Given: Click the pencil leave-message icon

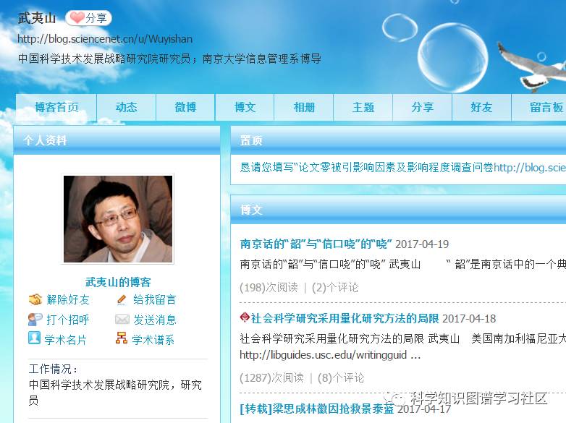Looking at the screenshot, I should (x=122, y=299).
